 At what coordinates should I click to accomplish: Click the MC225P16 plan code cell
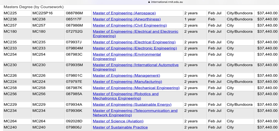[x=43, y=13]
